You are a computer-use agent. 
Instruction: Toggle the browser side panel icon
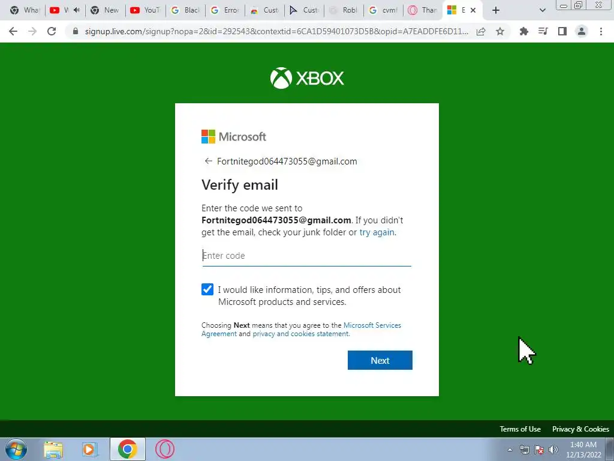[562, 31]
